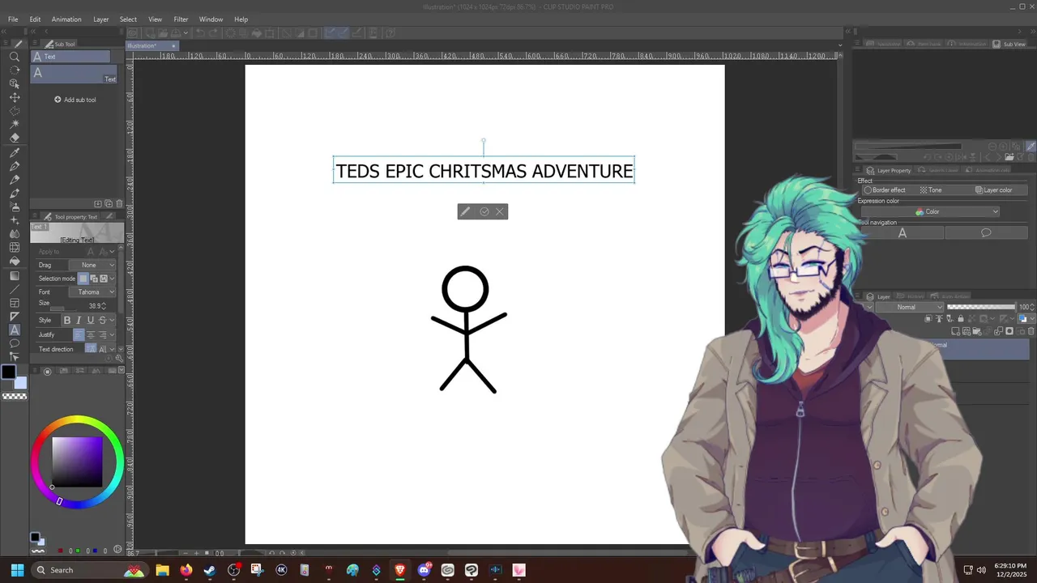Select the Text tool in the toolbar
This screenshot has height=583, width=1037.
pos(15,330)
